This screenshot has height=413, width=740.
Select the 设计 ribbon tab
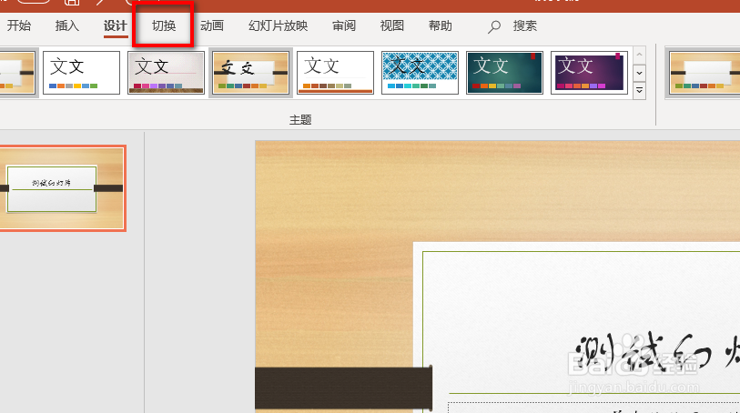pos(116,26)
